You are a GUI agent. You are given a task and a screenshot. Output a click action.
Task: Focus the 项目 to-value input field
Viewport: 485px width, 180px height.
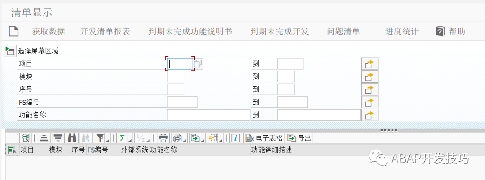pos(290,64)
